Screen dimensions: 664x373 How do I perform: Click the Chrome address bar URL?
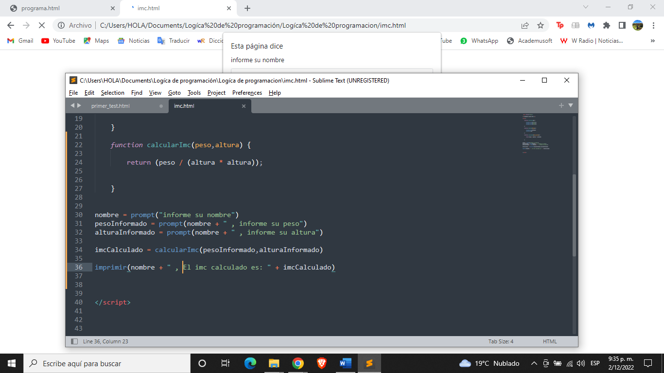[253, 25]
